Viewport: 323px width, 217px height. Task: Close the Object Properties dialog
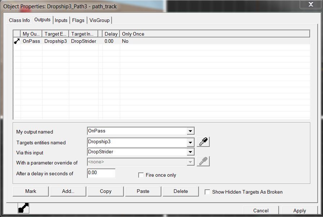coord(311,4)
